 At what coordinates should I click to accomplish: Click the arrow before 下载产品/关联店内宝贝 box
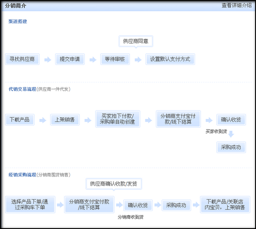coord(196,205)
